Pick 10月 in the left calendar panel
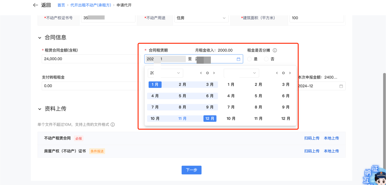 click(x=155, y=118)
